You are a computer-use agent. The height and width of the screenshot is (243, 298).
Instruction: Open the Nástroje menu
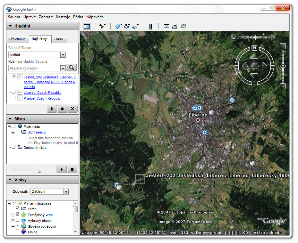63,17
